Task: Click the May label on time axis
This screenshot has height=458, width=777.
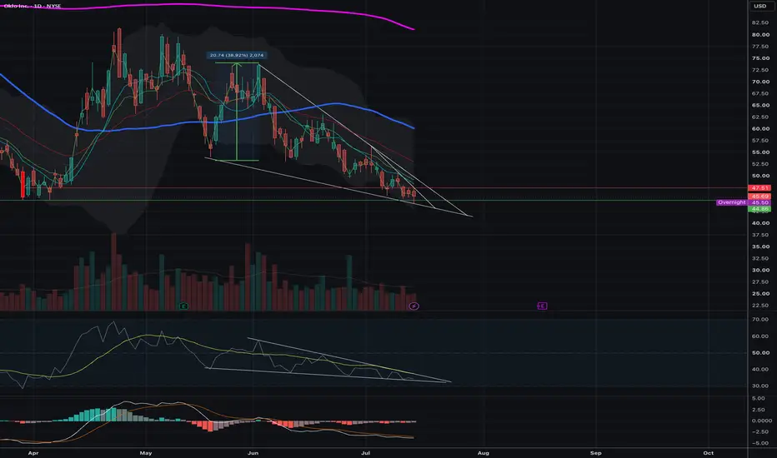Action: [146, 452]
